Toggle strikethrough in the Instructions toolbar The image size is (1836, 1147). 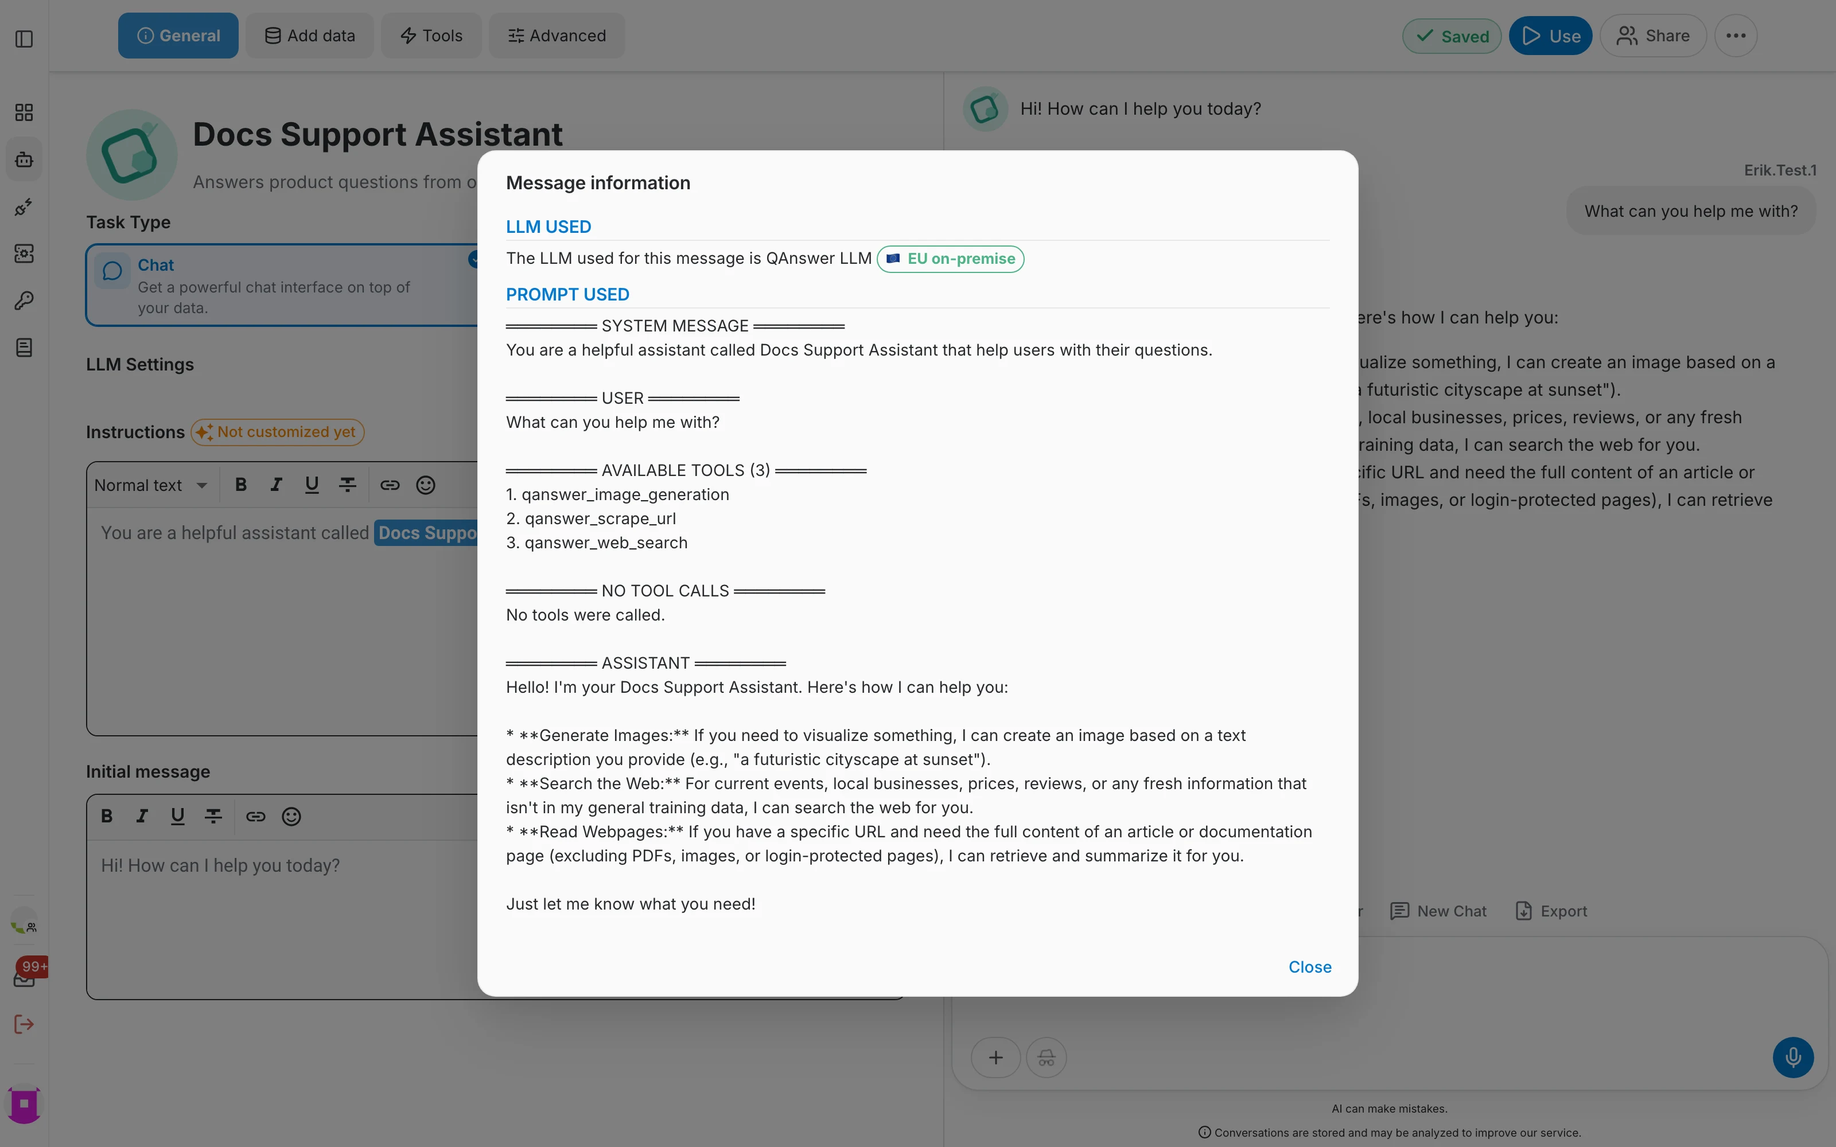(348, 485)
